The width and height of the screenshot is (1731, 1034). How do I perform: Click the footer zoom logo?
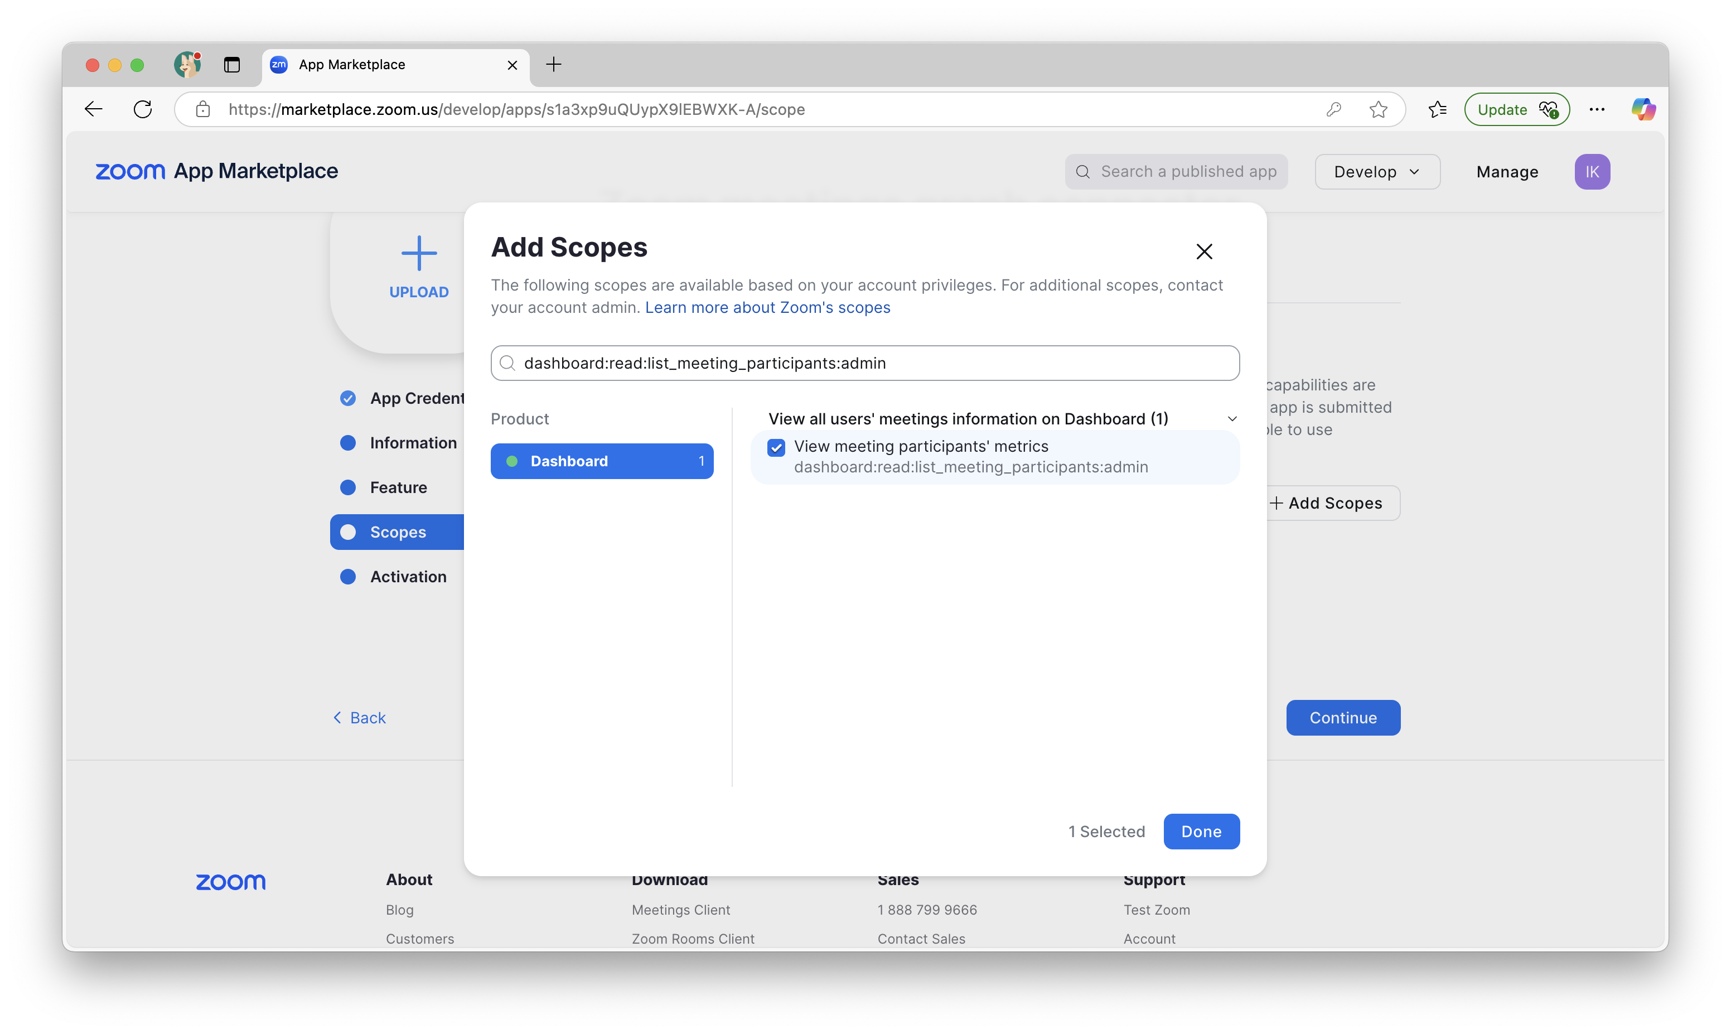[230, 882]
